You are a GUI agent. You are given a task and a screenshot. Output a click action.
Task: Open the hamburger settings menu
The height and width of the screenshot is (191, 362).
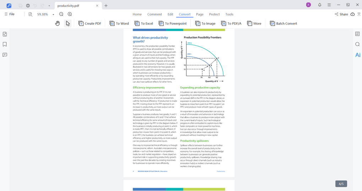coord(329,5)
